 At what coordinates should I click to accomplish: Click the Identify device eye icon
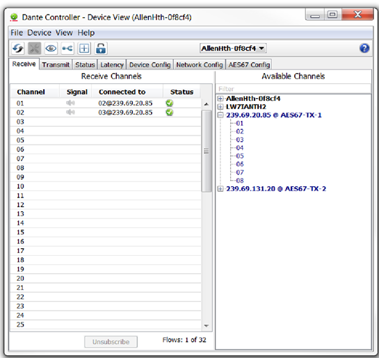(51, 49)
